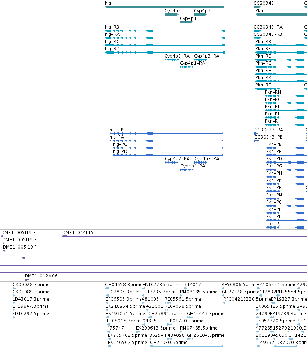This screenshot has width=307, height=348.
Task: Open transcript CG30343-RA
Action: (x=268, y=27)
